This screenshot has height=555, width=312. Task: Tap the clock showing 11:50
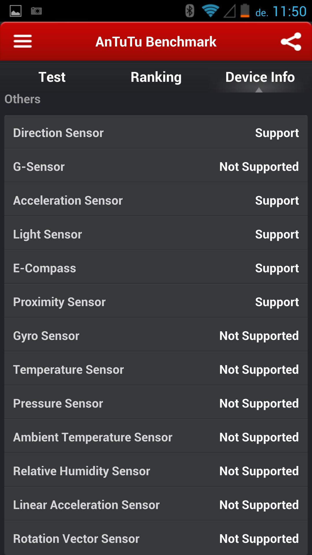pyautogui.click(x=289, y=12)
